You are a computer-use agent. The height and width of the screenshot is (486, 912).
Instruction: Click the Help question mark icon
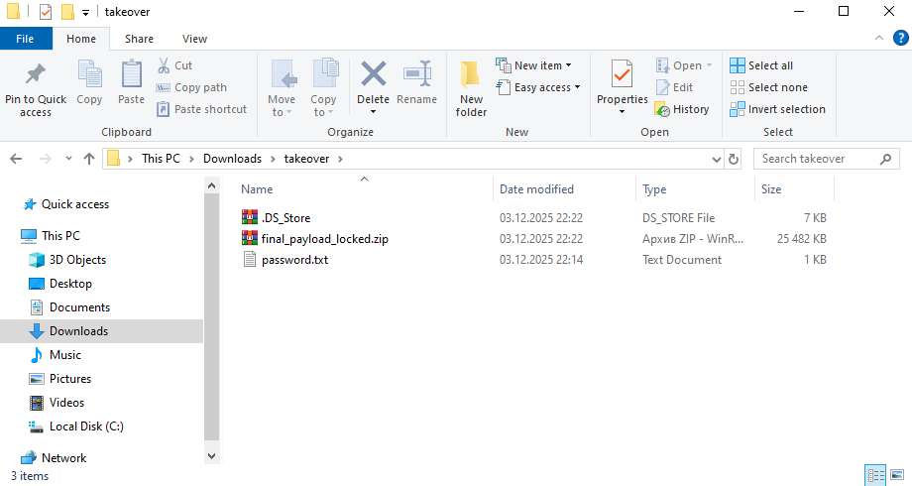coord(900,39)
